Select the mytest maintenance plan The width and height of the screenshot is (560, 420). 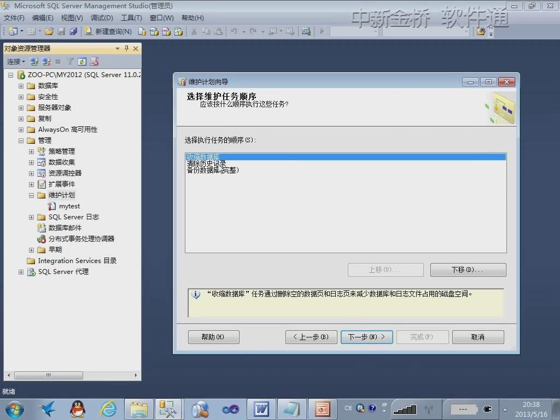pos(69,206)
